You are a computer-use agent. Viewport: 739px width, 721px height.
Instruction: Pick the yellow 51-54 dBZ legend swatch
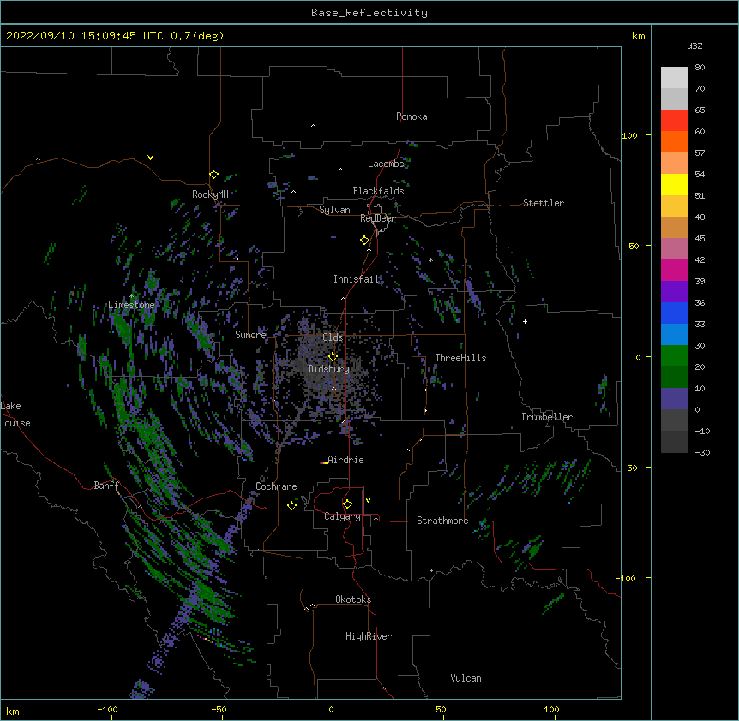pos(674,184)
